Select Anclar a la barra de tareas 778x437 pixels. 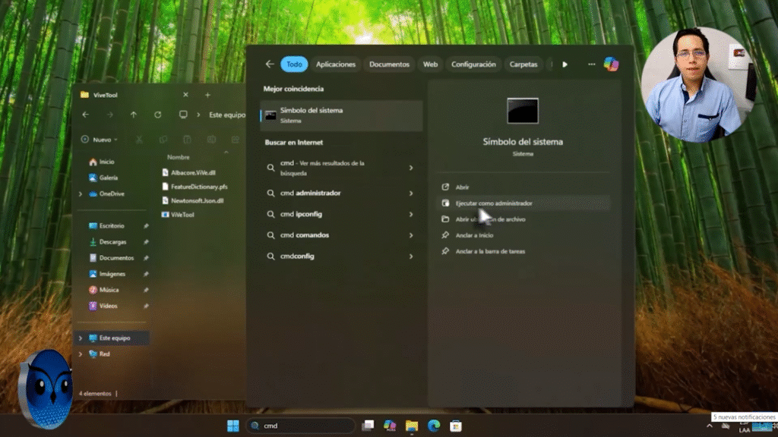(490, 251)
